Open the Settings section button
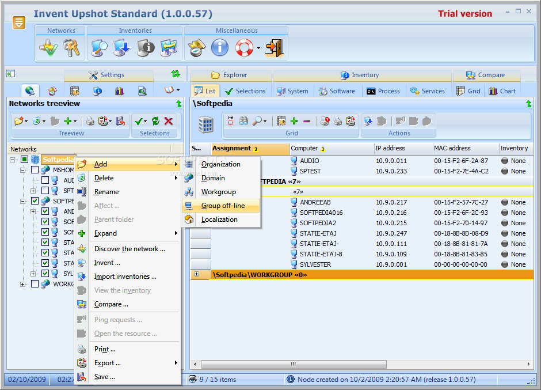This screenshot has width=541, height=390. (109, 75)
